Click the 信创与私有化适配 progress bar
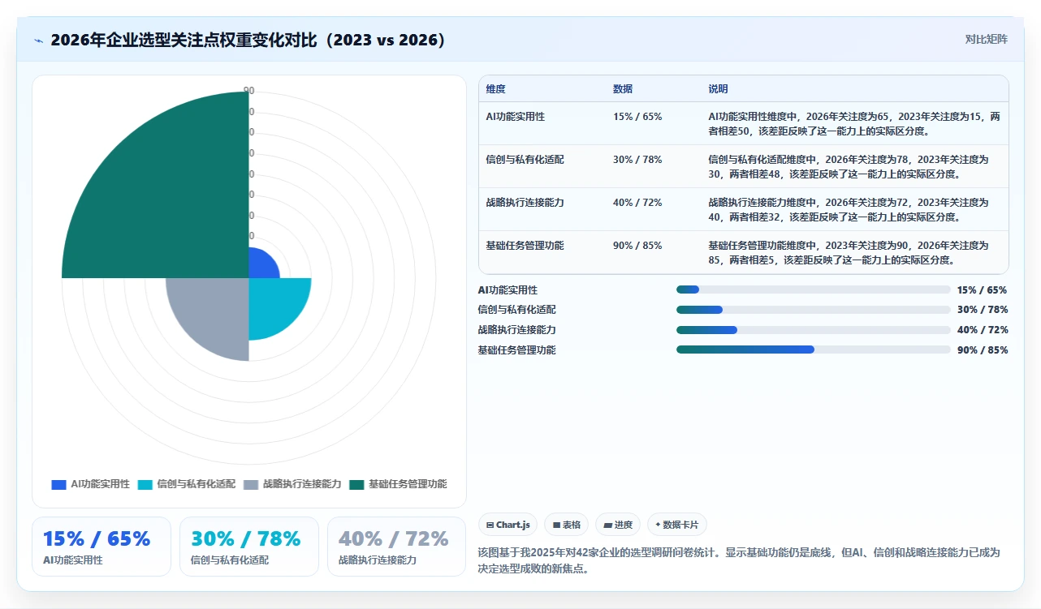Image resolution: width=1041 pixels, height=609 pixels. tap(813, 310)
